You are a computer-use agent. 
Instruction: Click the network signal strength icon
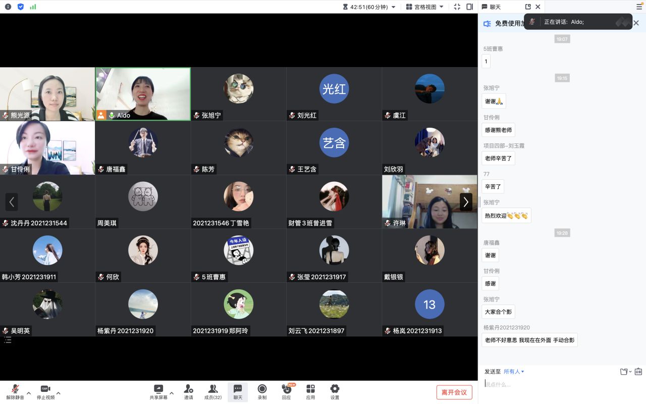pos(33,7)
